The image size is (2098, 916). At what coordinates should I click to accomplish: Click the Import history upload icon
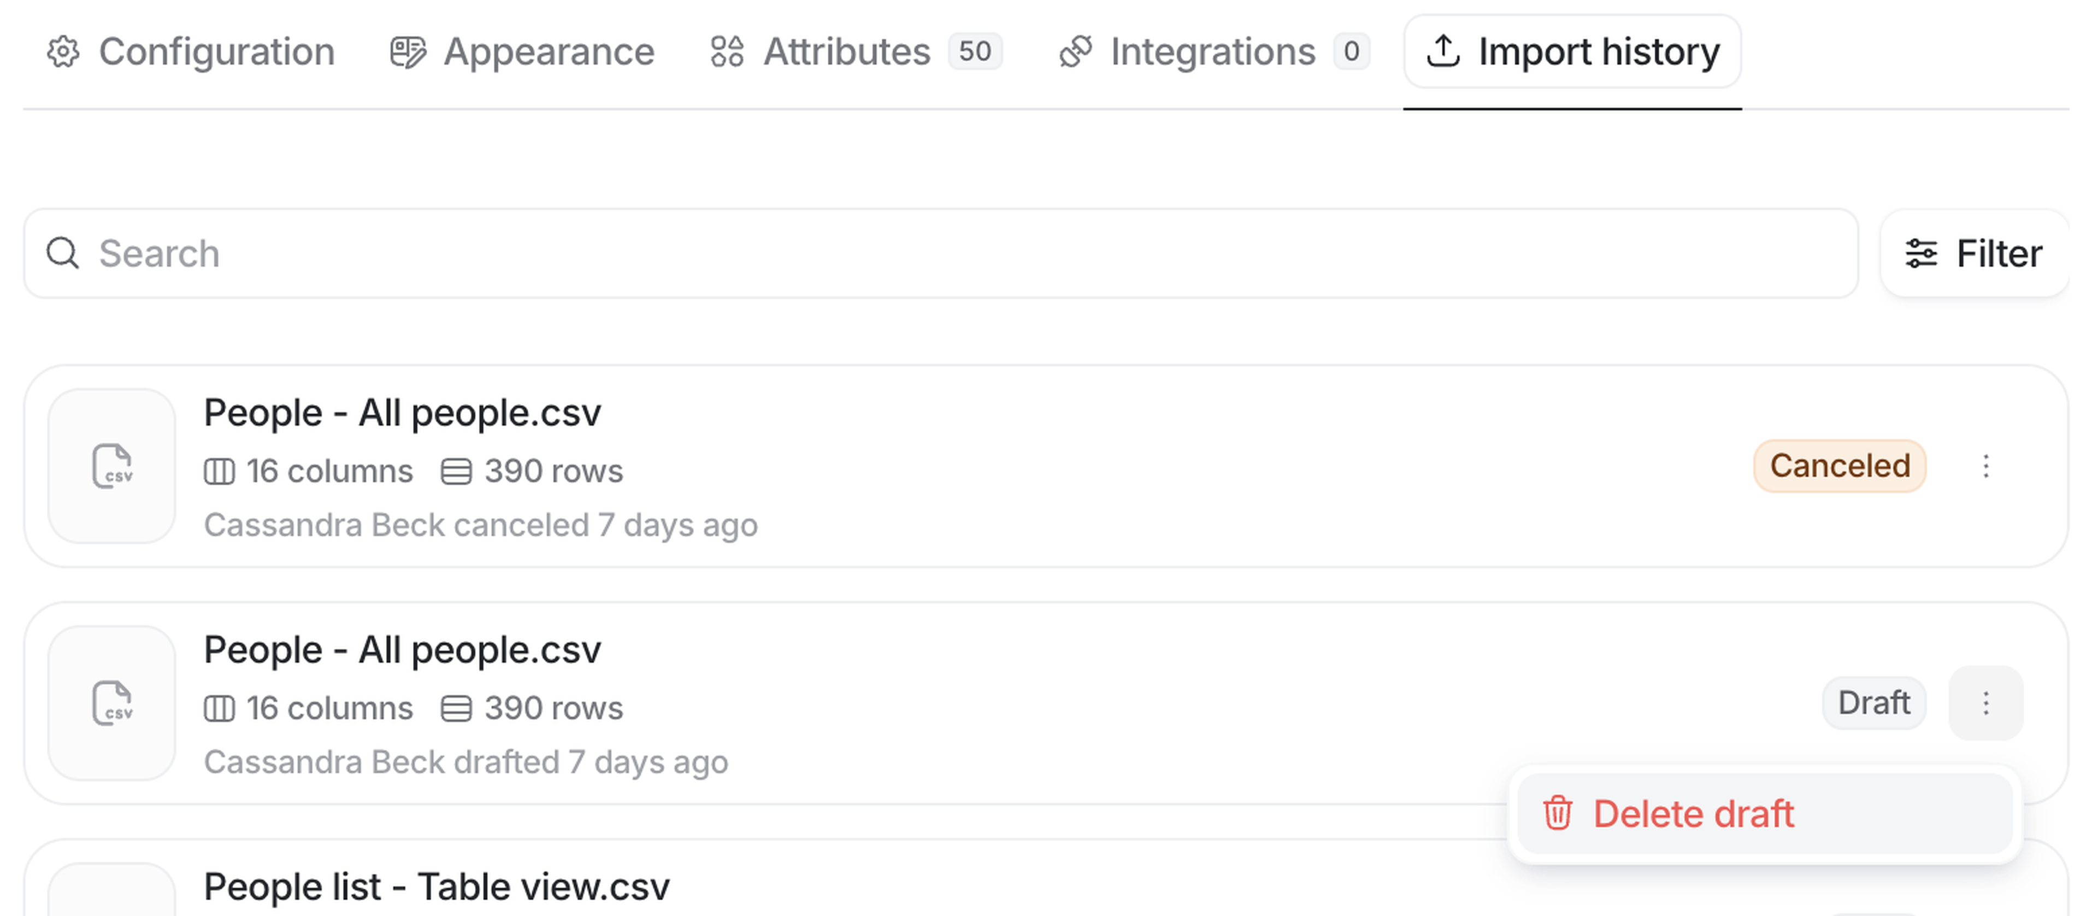[1443, 52]
